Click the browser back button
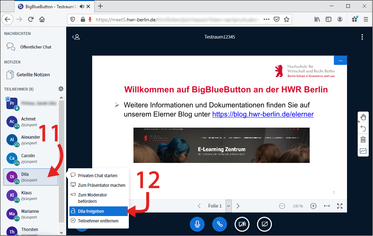This screenshot has width=373, height=236. pyautogui.click(x=7, y=19)
